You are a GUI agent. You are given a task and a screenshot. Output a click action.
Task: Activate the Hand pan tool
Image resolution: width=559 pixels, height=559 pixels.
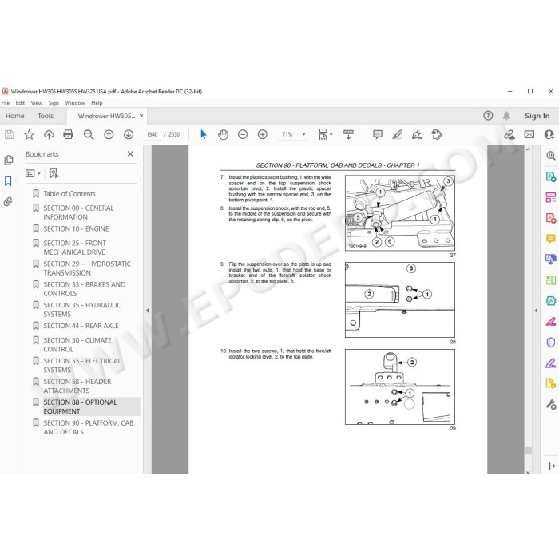point(223,134)
